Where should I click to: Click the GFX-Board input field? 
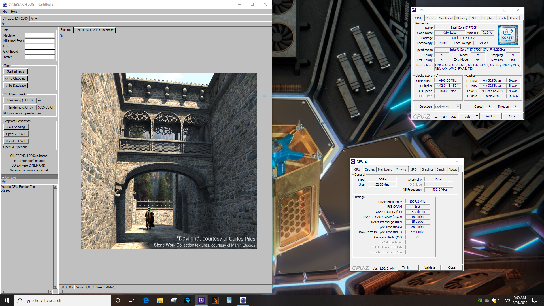(40, 52)
